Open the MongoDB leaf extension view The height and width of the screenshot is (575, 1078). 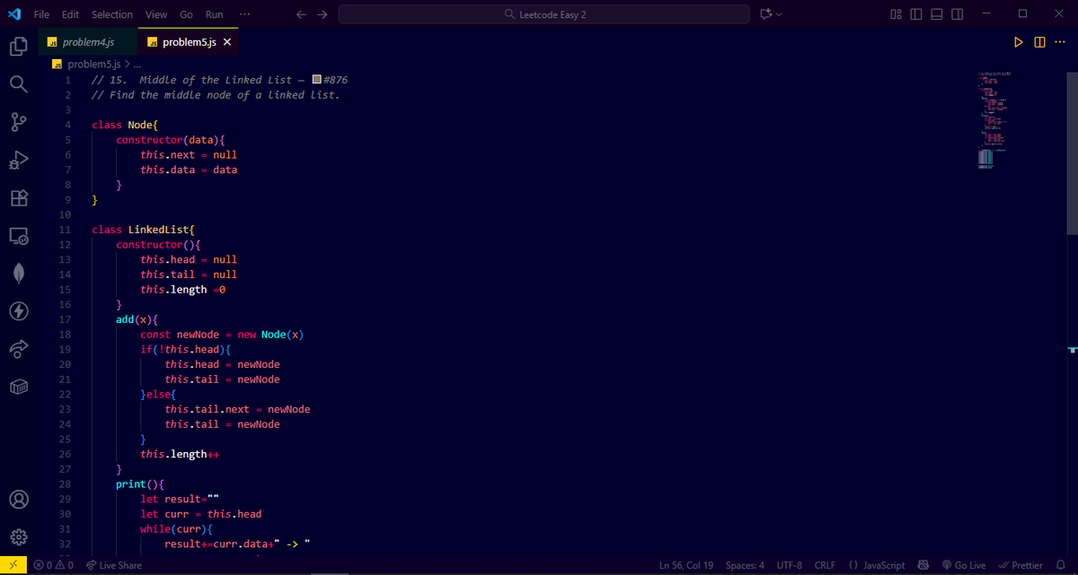pyautogui.click(x=19, y=274)
